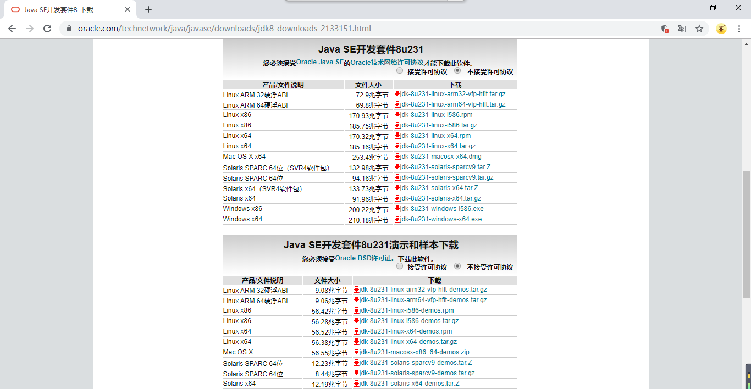The height and width of the screenshot is (389, 751).
Task: Click download arrow beside jdk-8u231-solaris-sparcv9-demos.tar.gz
Action: point(357,373)
